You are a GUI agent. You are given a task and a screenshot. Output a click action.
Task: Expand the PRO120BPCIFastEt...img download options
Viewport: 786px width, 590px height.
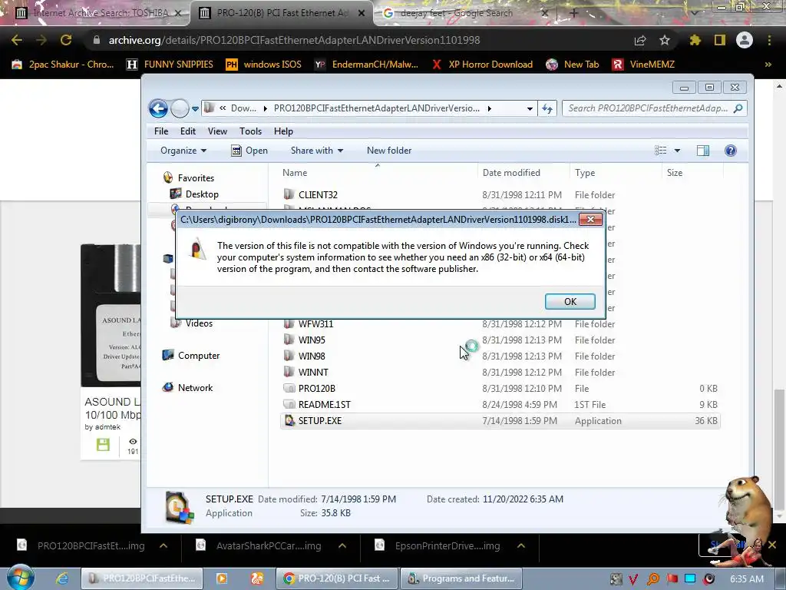(x=163, y=546)
